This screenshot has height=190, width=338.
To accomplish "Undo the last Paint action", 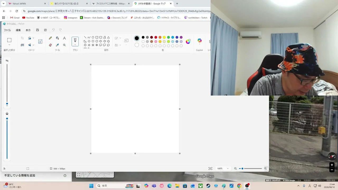I will pos(53,30).
